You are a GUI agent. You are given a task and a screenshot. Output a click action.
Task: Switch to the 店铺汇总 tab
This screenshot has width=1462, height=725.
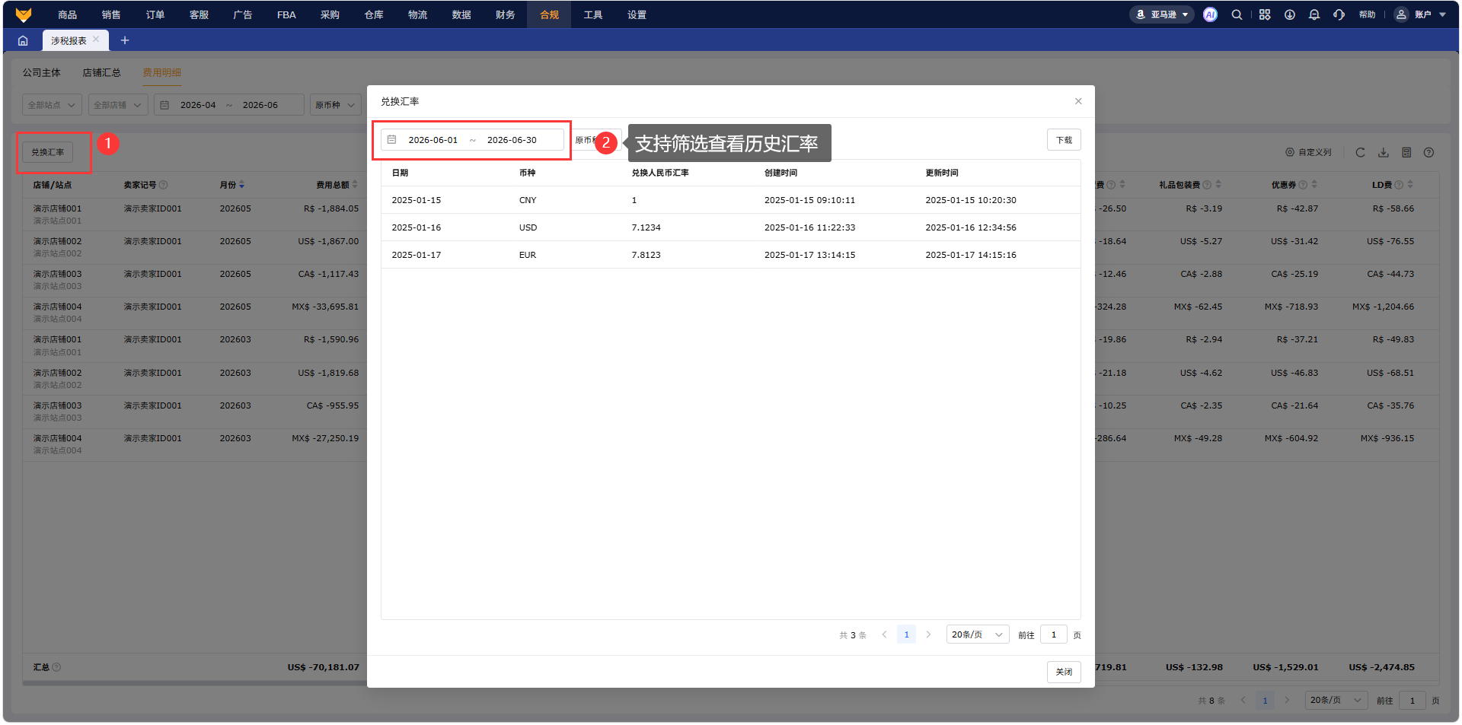click(x=102, y=73)
